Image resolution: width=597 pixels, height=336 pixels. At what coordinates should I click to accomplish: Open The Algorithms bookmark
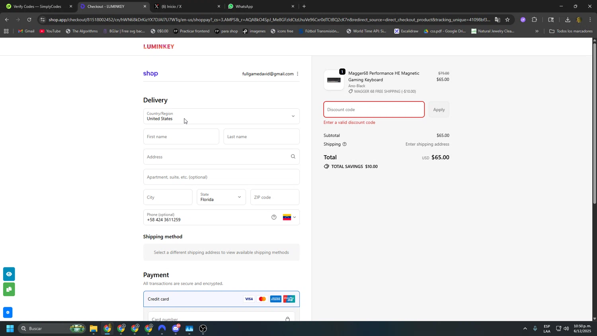[x=82, y=31]
